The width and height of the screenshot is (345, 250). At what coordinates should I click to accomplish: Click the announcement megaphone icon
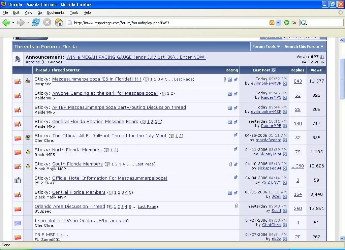[18, 59]
